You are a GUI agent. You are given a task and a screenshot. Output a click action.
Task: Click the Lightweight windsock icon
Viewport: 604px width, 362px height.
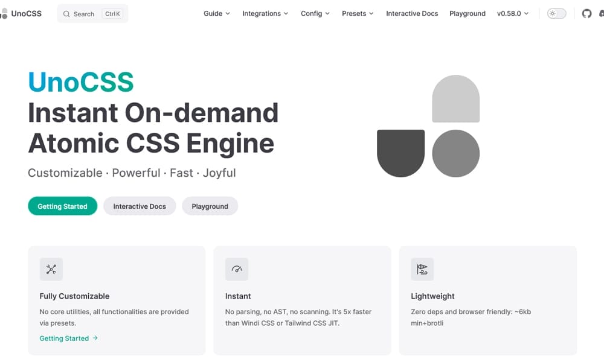[422, 269]
